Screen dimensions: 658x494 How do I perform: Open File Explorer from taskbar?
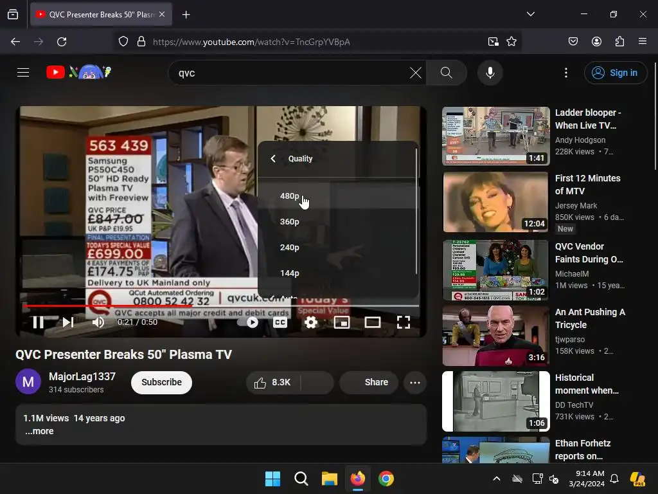pos(330,479)
